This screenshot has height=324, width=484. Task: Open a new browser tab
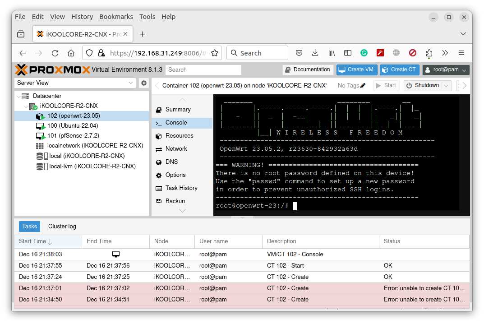[142, 34]
